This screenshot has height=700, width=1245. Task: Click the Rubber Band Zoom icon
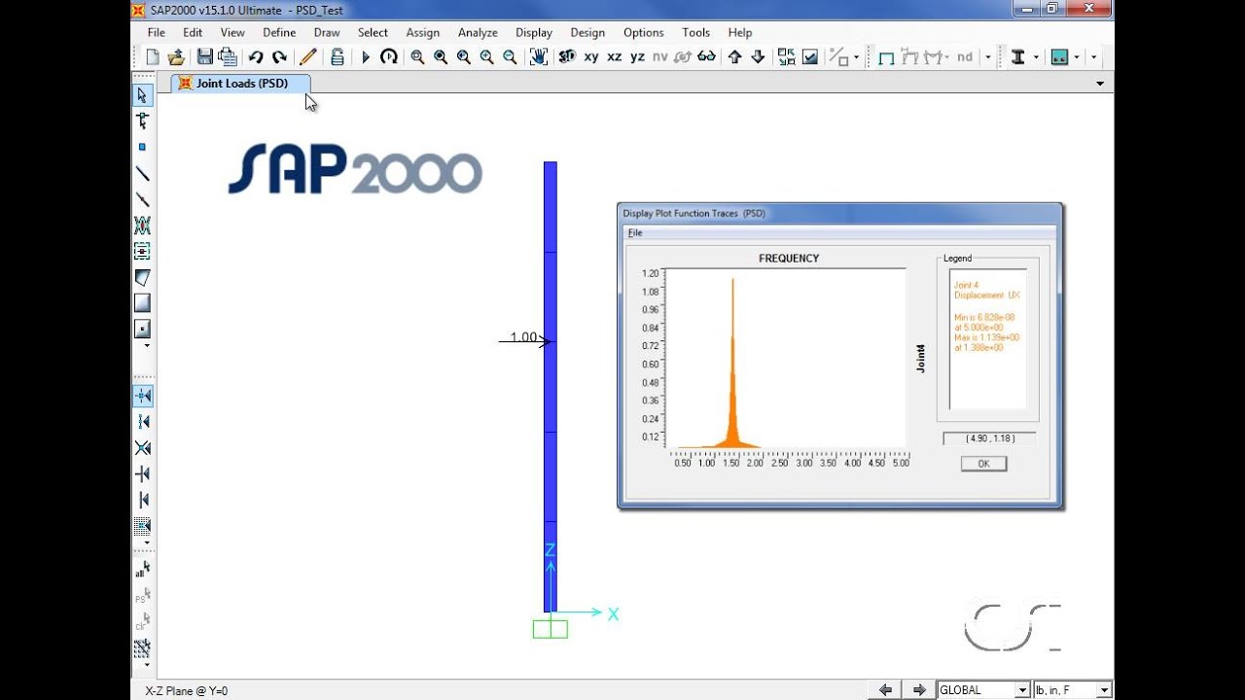pos(417,57)
